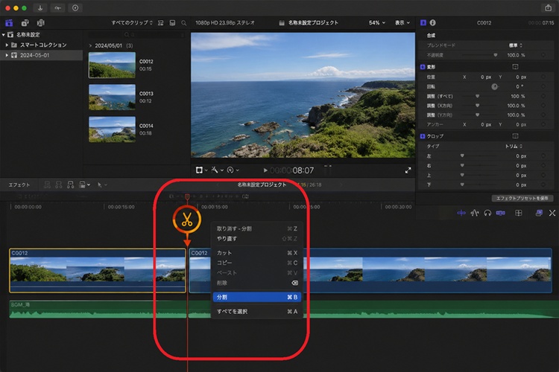Choose カット in the context menu
This screenshot has height=372, width=559.
click(256, 253)
